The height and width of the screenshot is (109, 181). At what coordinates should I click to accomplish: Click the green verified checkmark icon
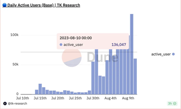coord(175,103)
